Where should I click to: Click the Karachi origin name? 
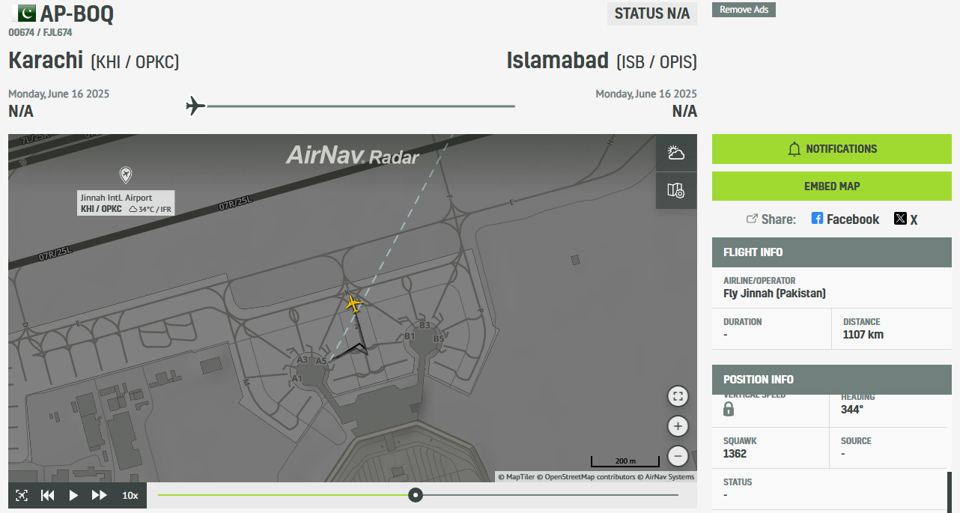coord(46,61)
